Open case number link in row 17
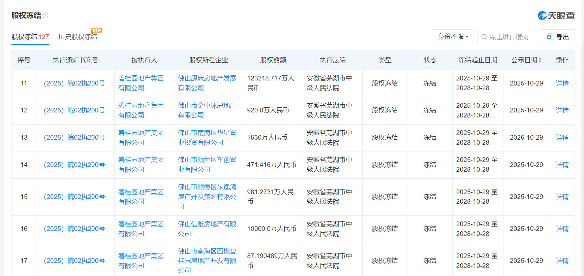Viewport: 584px width, 276px height. (x=74, y=261)
